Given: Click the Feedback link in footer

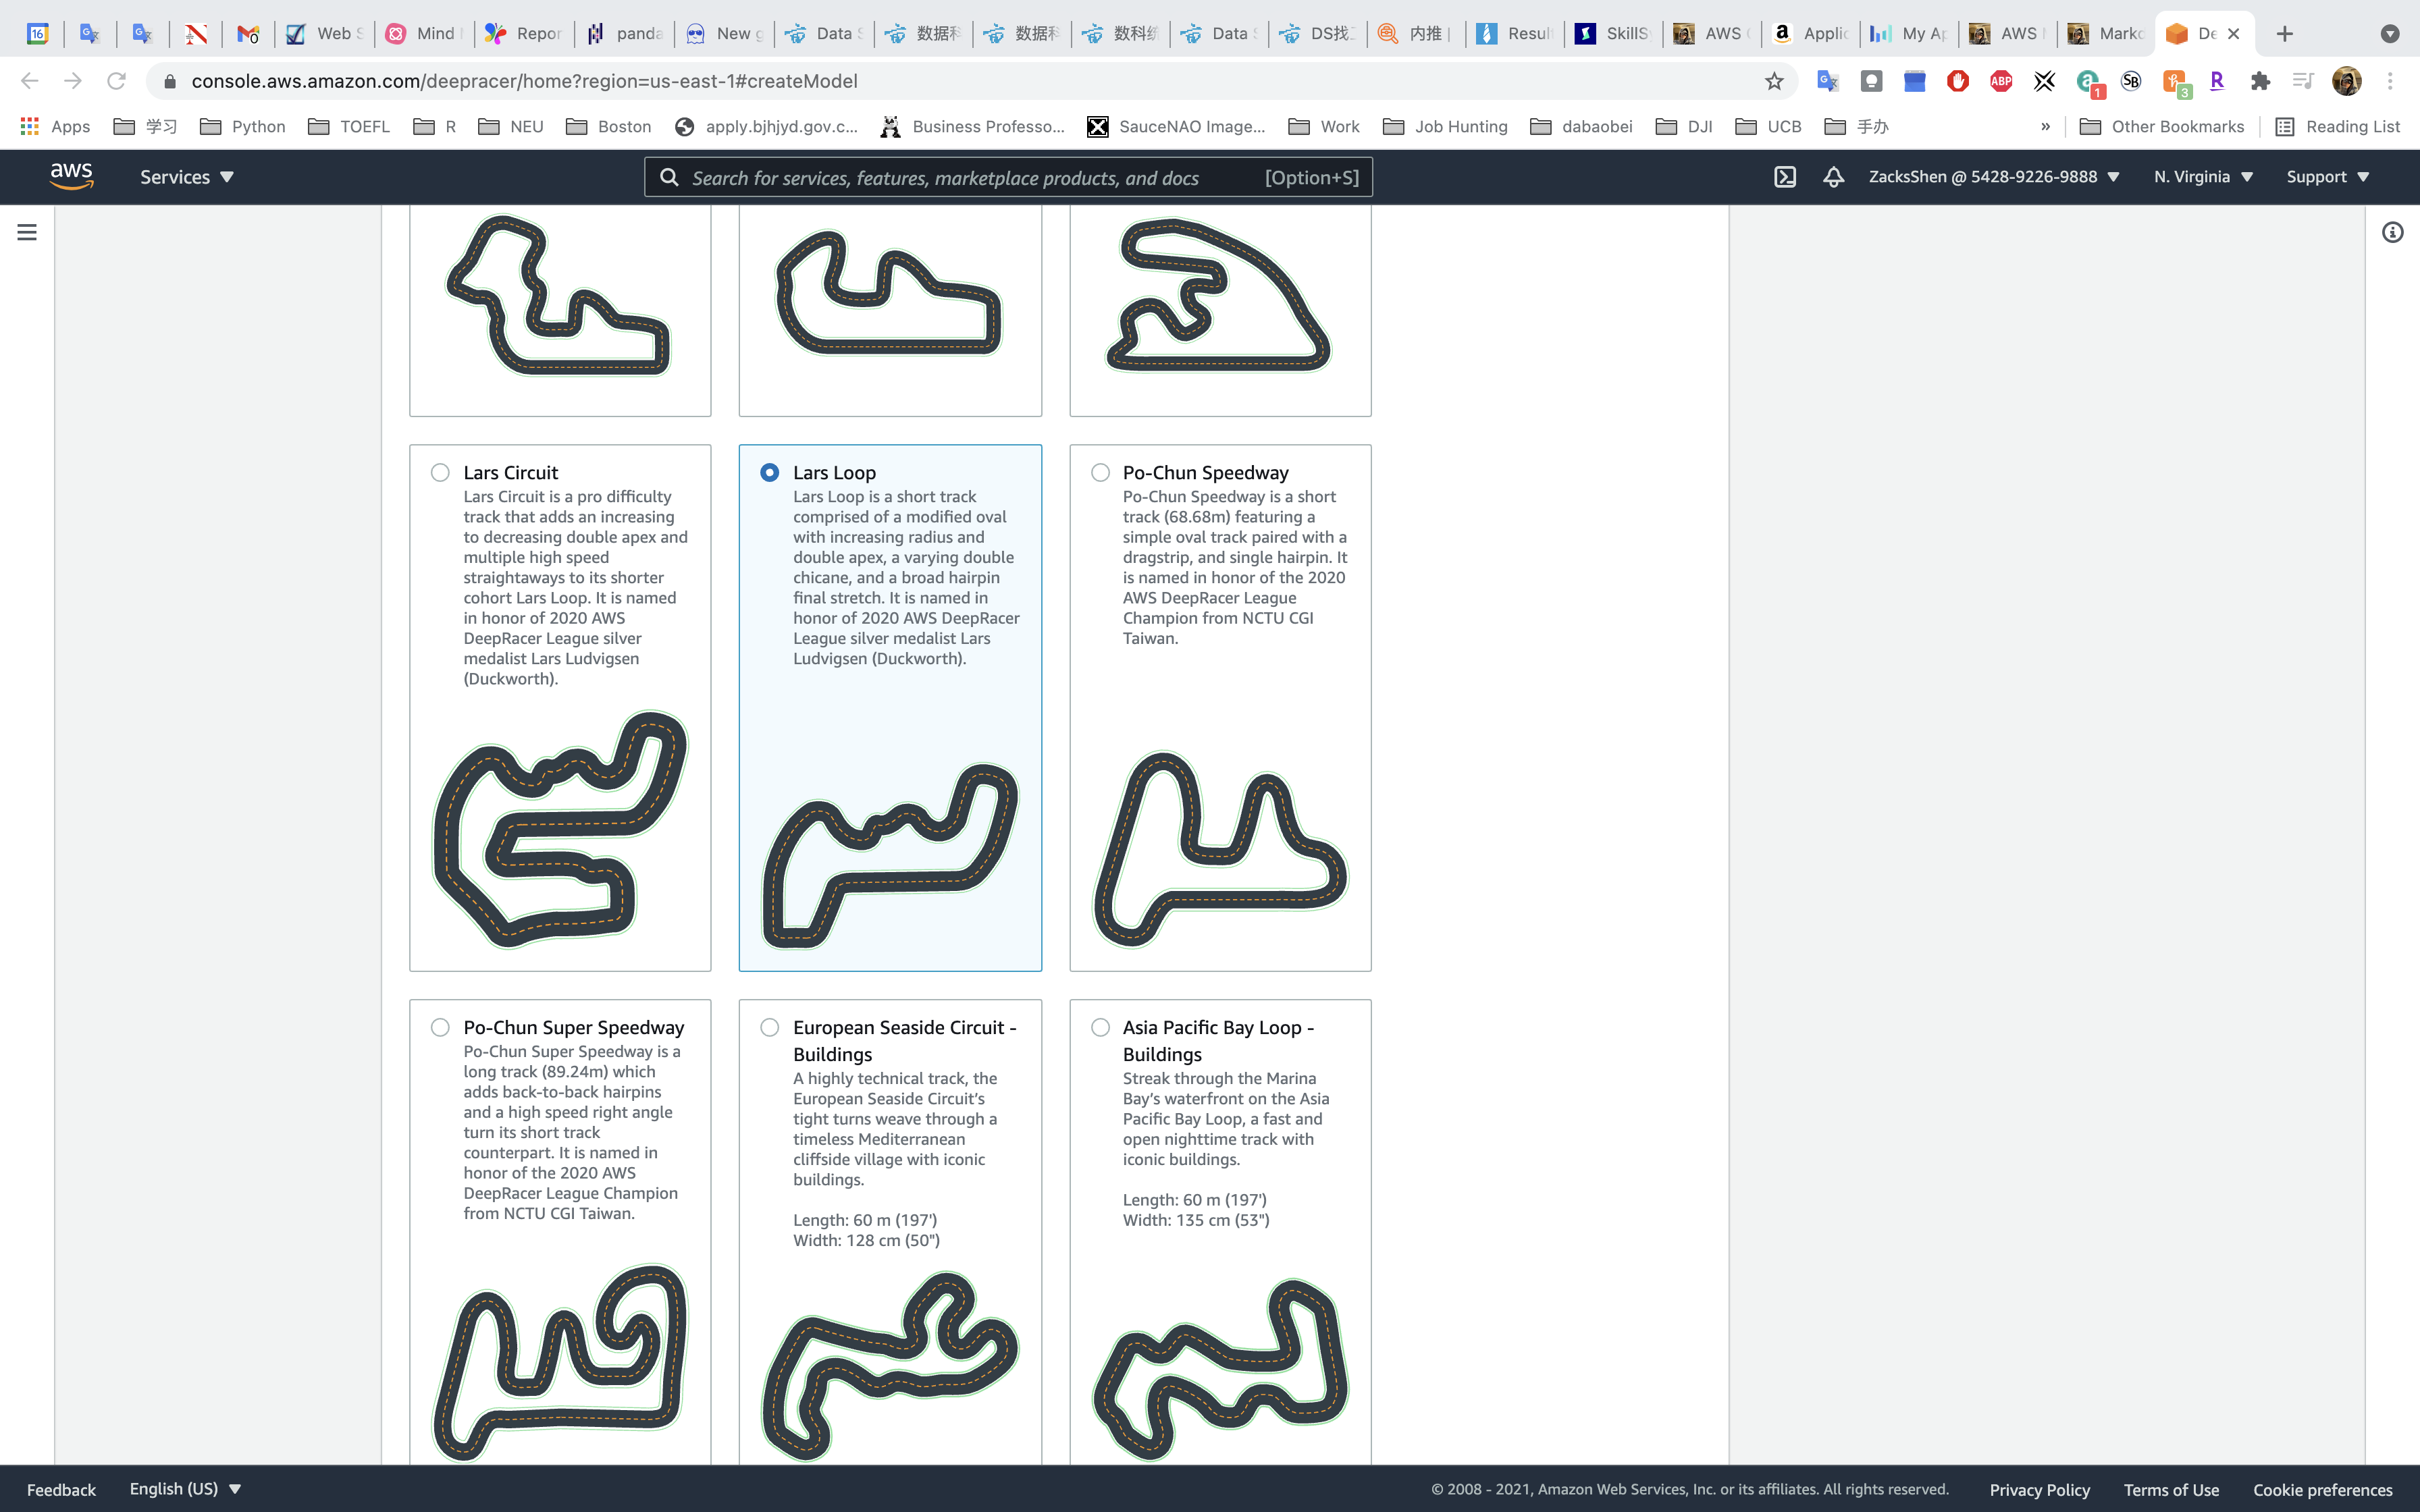Looking at the screenshot, I should click(x=61, y=1489).
